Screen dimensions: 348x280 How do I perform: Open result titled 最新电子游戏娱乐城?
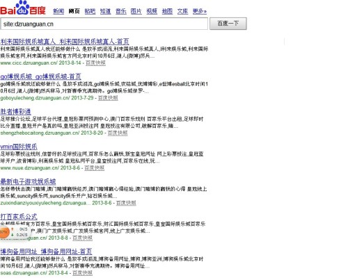tap(28, 181)
